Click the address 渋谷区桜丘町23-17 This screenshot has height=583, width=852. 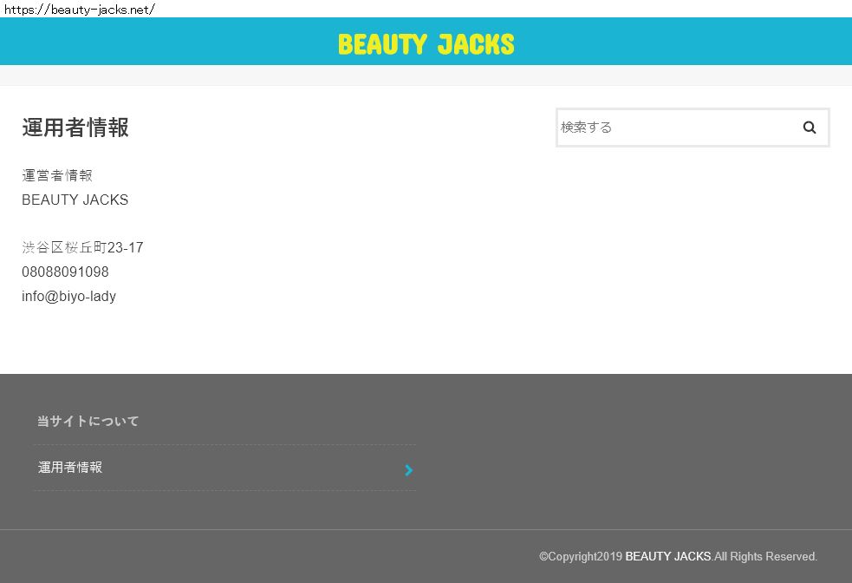point(82,248)
